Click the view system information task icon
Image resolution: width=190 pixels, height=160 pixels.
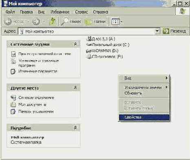coord(13,54)
